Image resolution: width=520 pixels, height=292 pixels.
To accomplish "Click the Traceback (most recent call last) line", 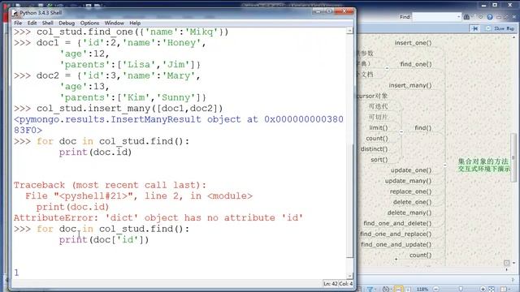I will tap(110, 185).
